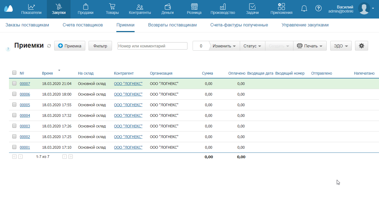The image size is (379, 198).
Task: Open the help question mark icon
Action: click(x=318, y=8)
